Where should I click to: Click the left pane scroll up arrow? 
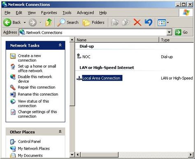point(72,40)
